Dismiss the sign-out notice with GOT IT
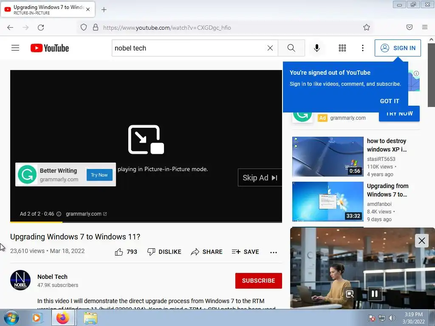The image size is (435, 326). pyautogui.click(x=390, y=101)
